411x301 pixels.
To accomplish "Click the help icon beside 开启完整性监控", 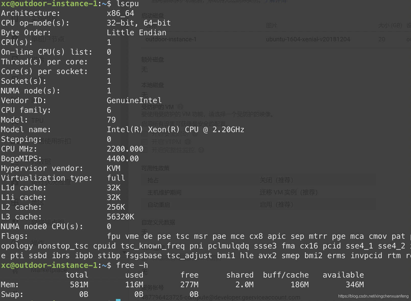I will click(x=201, y=150).
